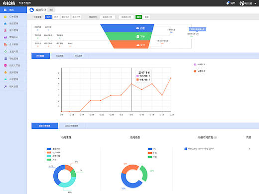Image resolution: width=259 pixels, height=194 pixels.
Task: Select the active blue first chart tab
Action: pos(41,56)
